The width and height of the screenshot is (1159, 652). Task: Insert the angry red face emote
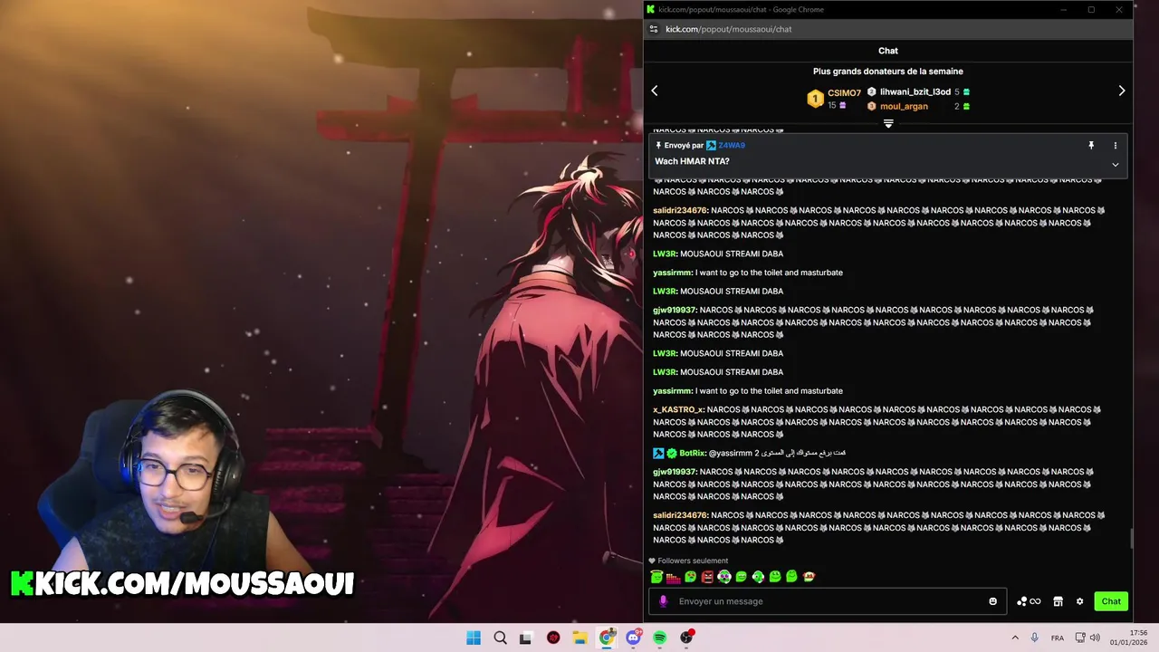707,577
